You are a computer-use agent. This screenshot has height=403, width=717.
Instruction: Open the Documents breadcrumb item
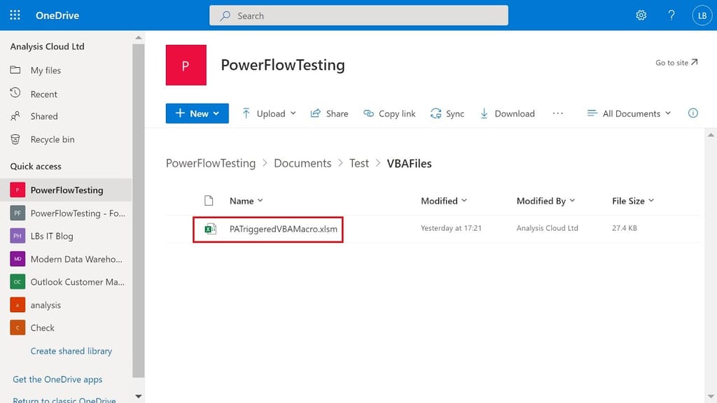(x=302, y=162)
